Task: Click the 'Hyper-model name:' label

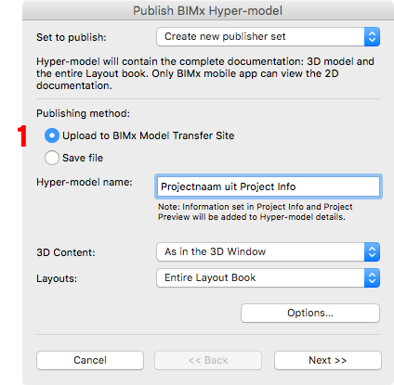Action: 85,182
